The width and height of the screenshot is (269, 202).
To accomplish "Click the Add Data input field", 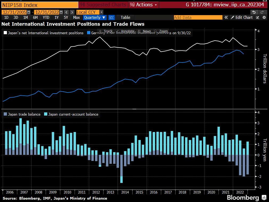I will pyautogui.click(x=198, y=17).
